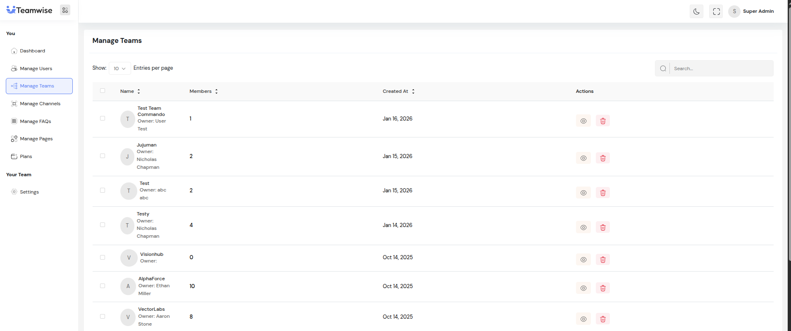
Task: Select the AlphaForce row checkbox
Action: (103, 286)
